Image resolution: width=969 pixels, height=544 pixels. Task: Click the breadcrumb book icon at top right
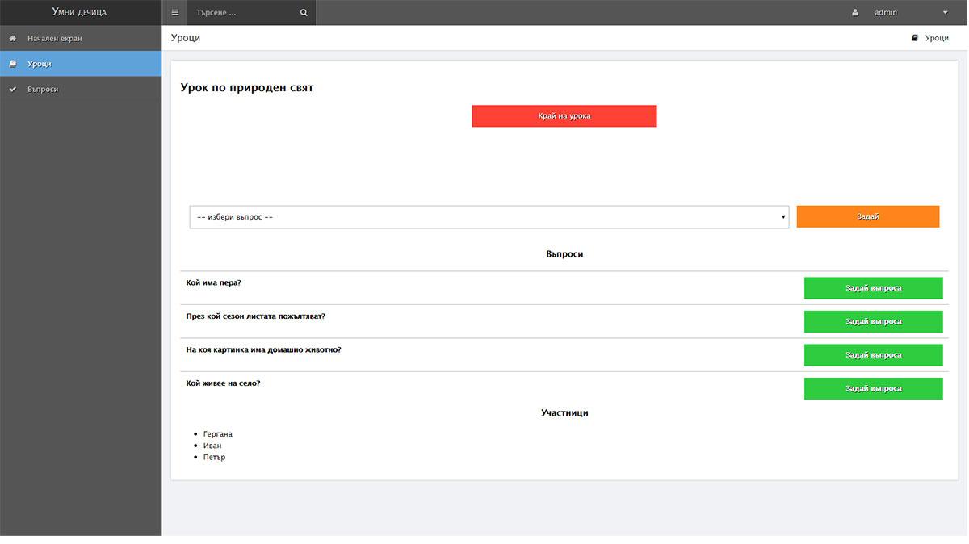click(x=915, y=38)
